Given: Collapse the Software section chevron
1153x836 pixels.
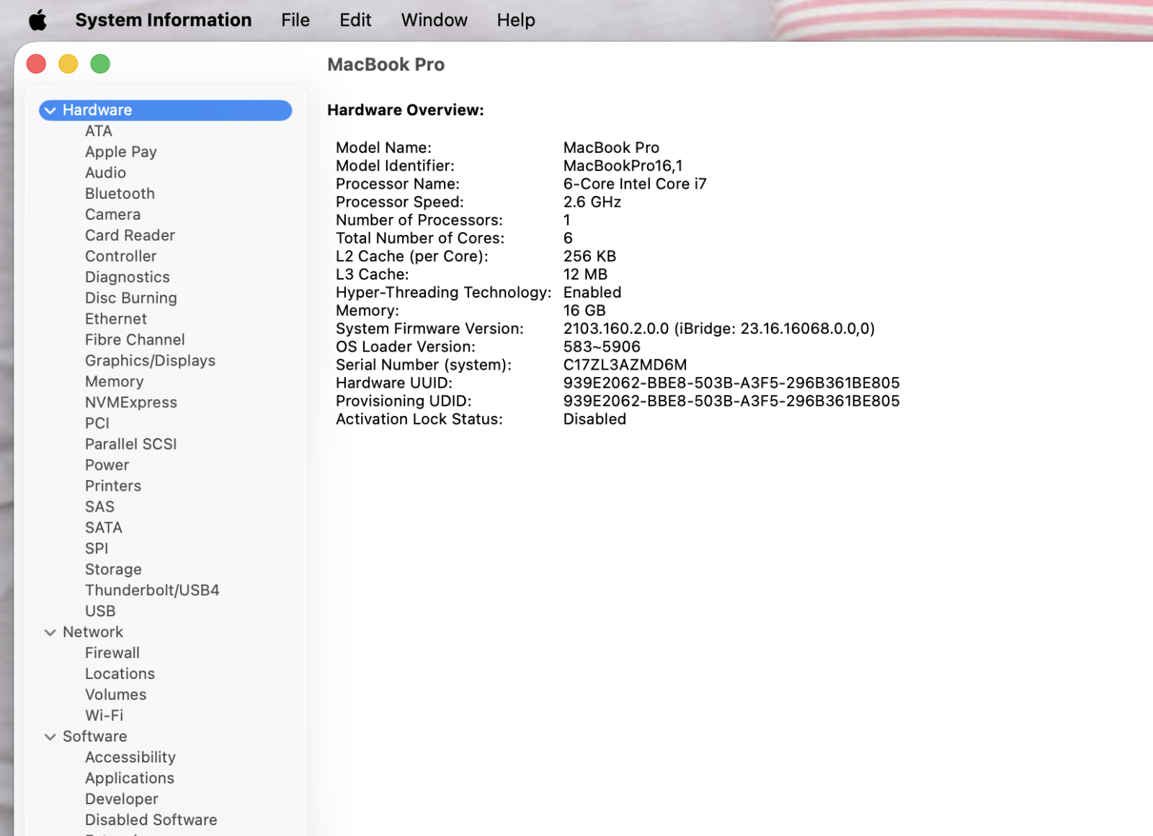Looking at the screenshot, I should pos(50,737).
